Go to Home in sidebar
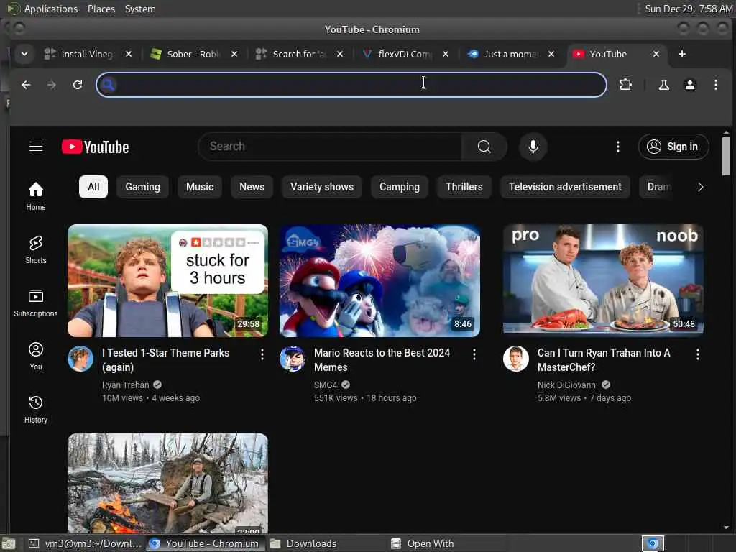736x552 pixels. tap(36, 196)
